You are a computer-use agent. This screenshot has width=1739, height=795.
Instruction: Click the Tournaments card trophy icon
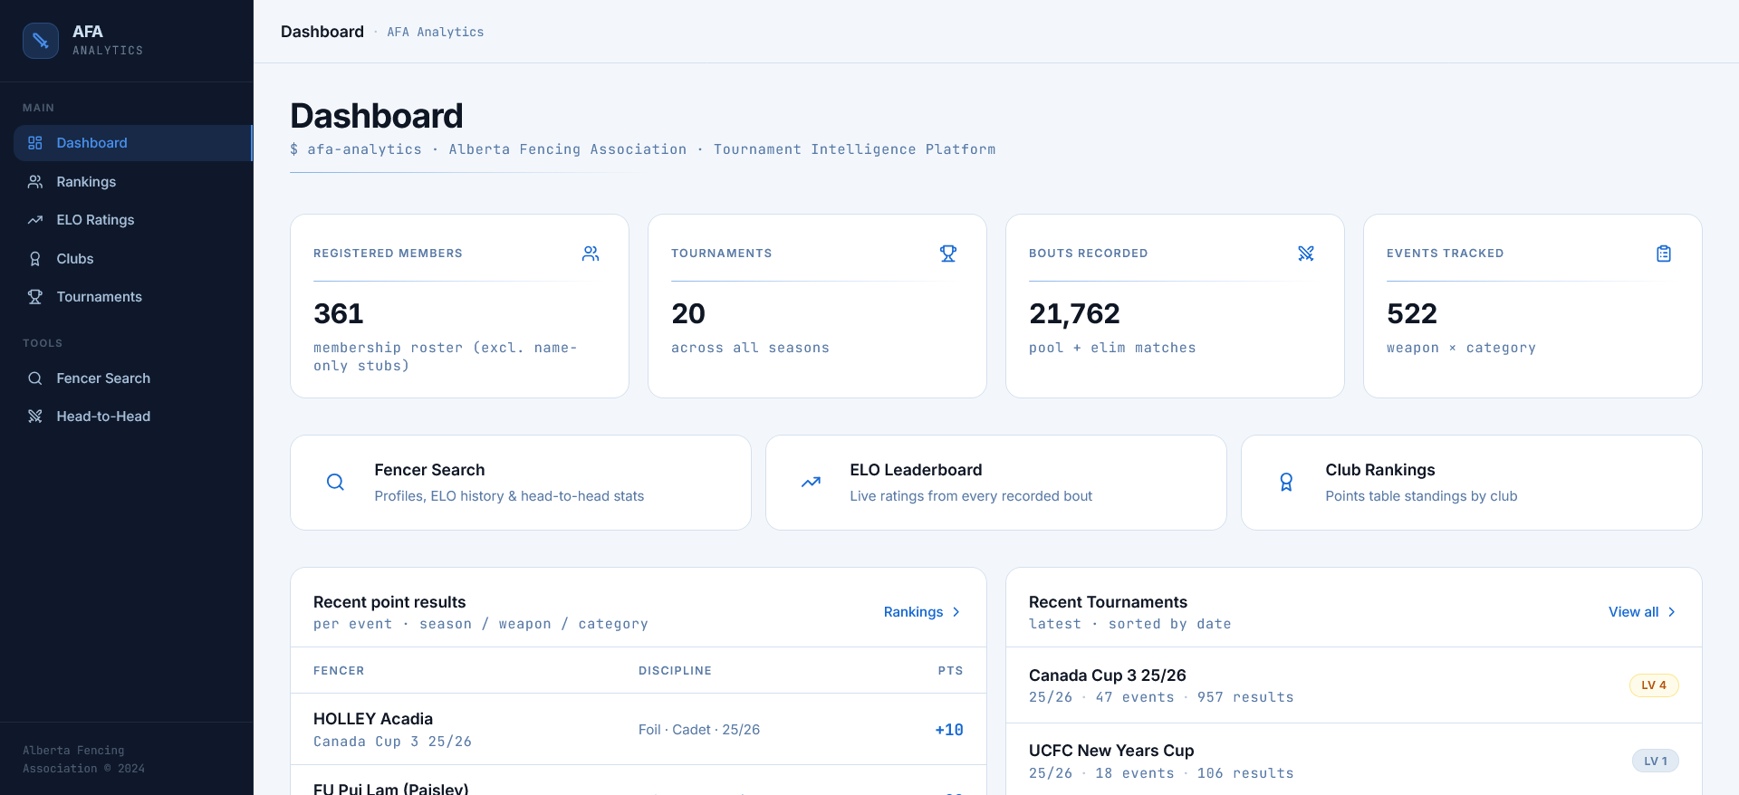point(948,254)
